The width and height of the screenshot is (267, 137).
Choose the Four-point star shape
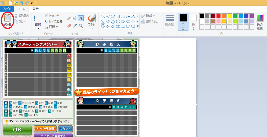tap(108, 26)
